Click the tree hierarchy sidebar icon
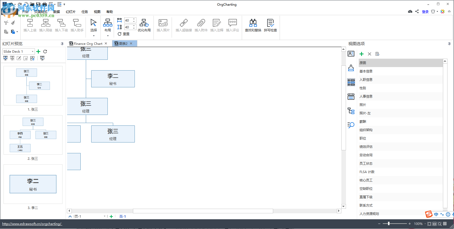The height and width of the screenshot is (229, 454). point(351,111)
